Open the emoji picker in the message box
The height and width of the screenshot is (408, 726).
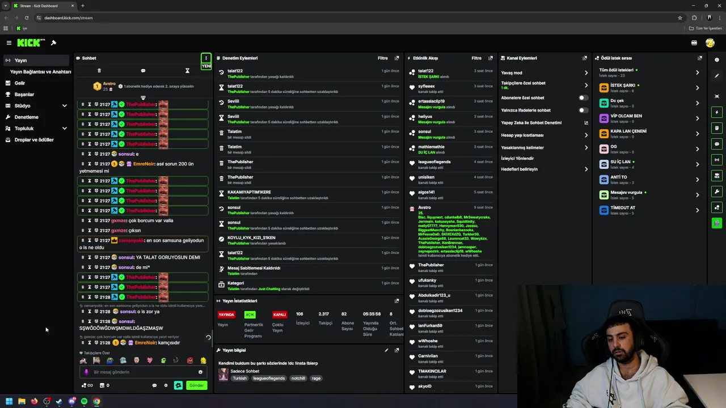200,372
